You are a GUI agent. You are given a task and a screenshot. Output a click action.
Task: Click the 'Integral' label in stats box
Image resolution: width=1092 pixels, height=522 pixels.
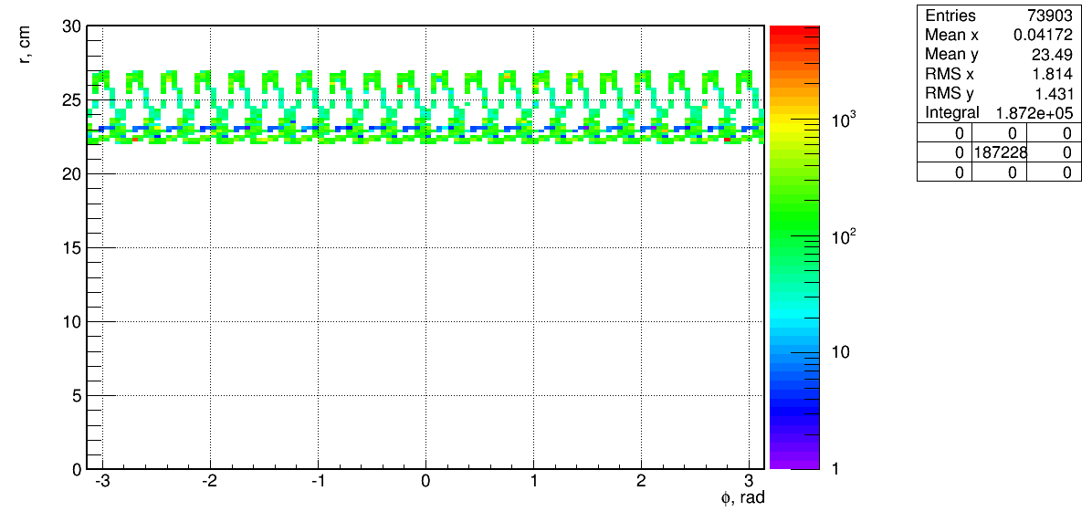(952, 113)
